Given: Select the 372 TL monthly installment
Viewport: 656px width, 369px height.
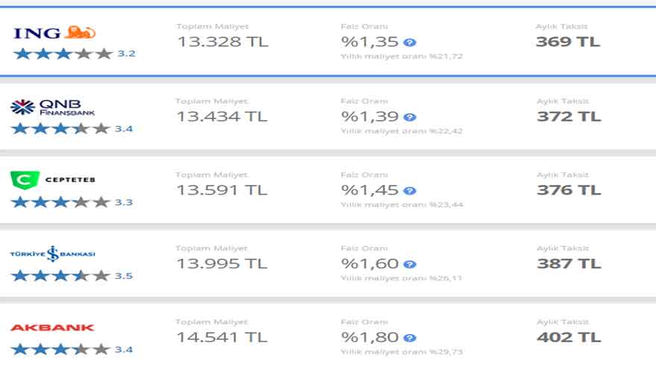Looking at the screenshot, I should click(568, 116).
